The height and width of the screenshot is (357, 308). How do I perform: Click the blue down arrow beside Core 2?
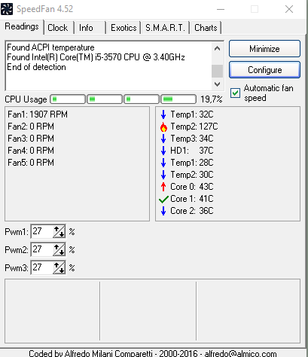[x=163, y=211]
